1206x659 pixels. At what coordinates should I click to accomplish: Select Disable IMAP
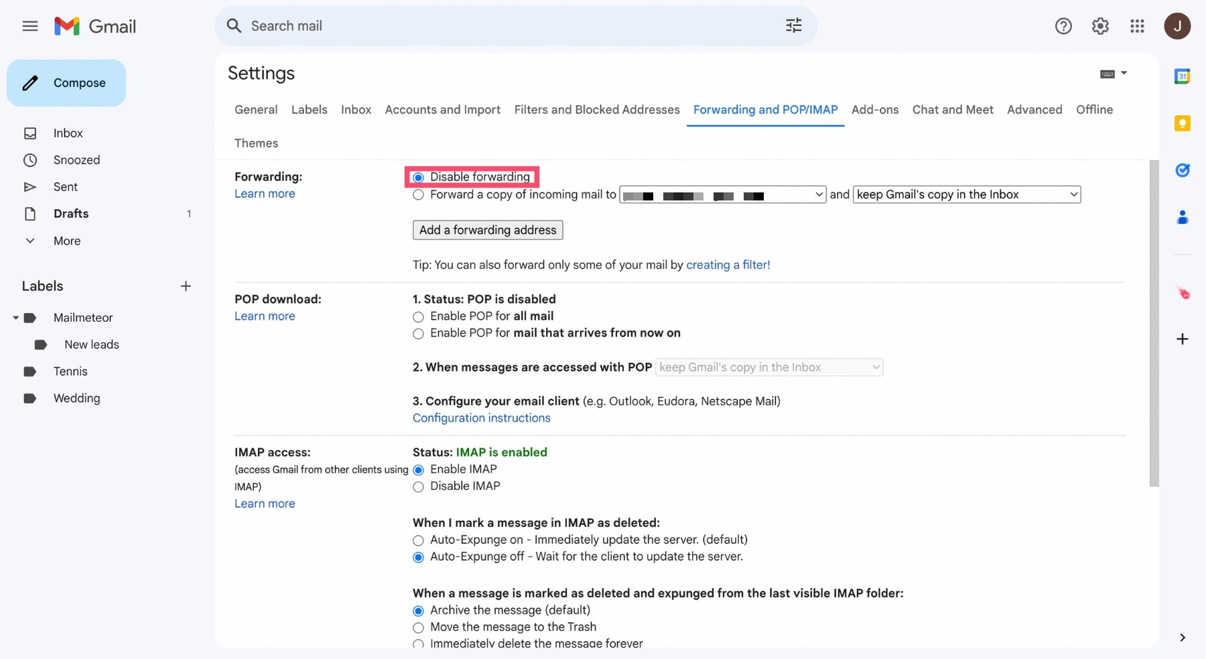pos(418,487)
